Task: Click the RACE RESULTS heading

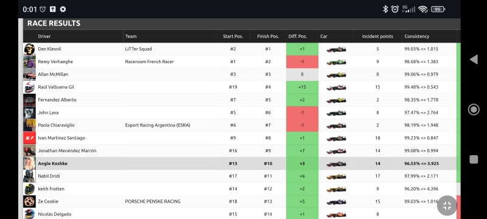Action: coord(54,23)
